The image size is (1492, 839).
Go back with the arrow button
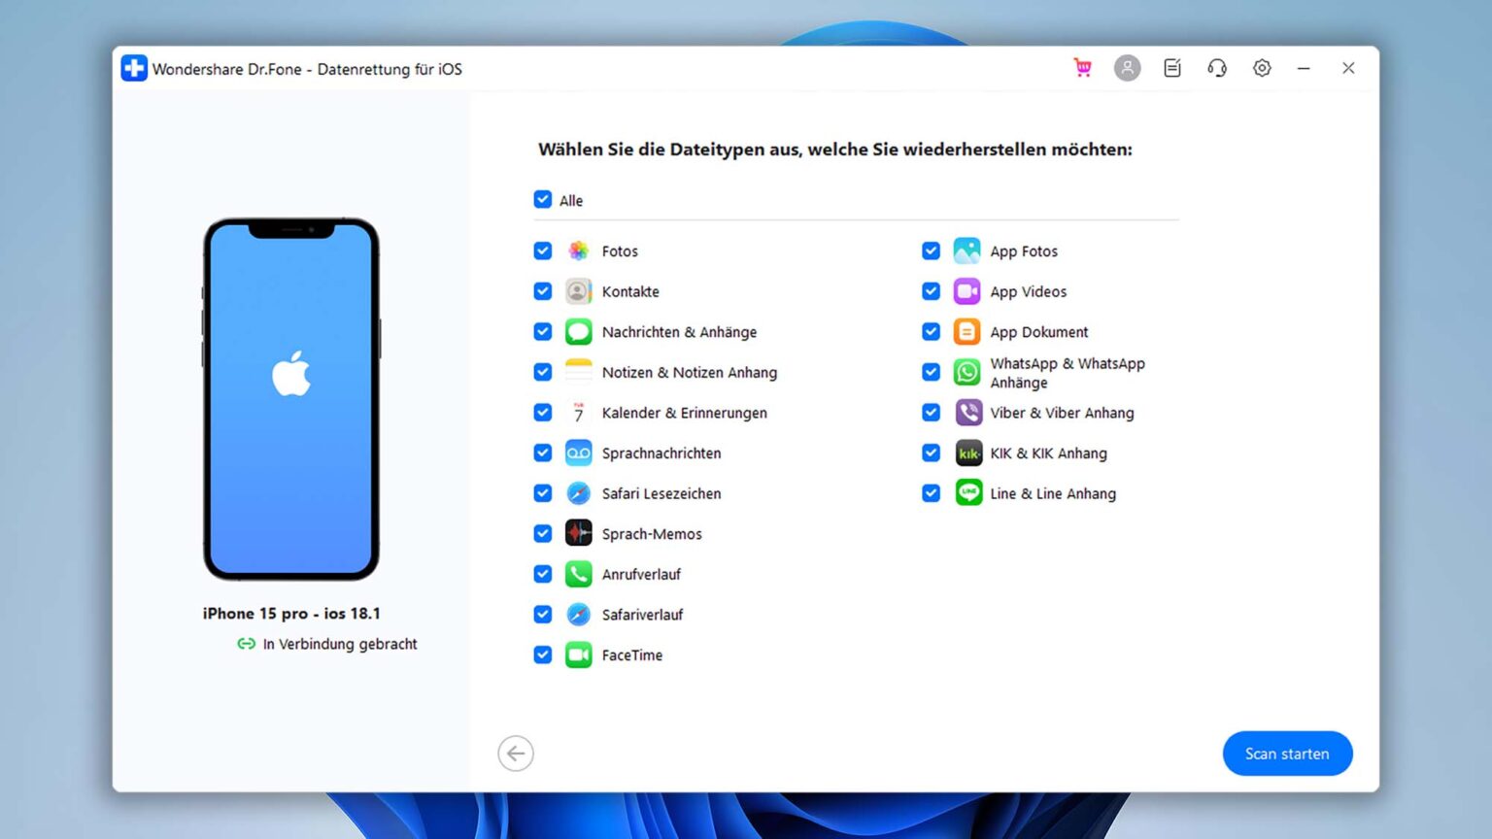(x=516, y=754)
